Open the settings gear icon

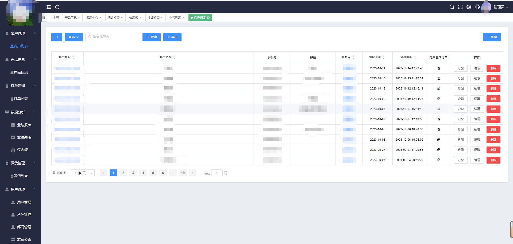coord(469,7)
